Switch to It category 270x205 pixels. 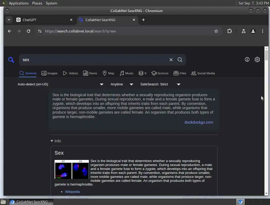[142, 73]
